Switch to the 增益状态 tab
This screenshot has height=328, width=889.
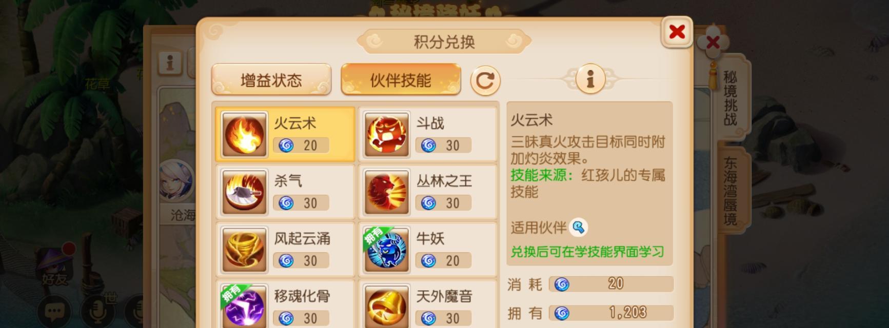point(271,80)
